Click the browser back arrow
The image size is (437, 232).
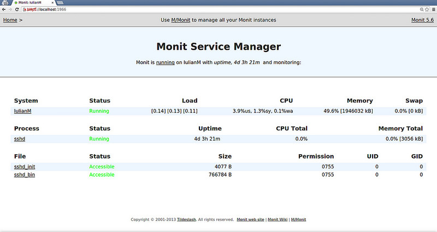point(3,9)
